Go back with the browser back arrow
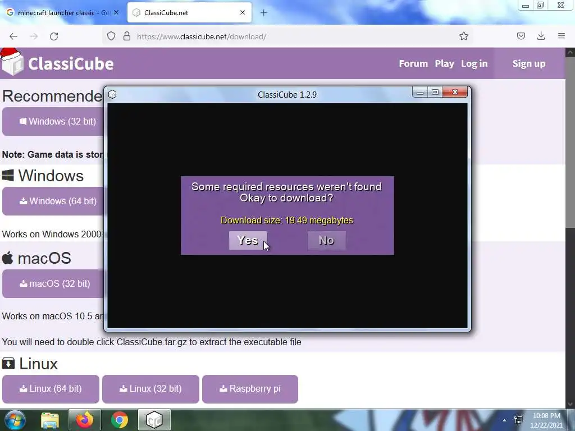The height and width of the screenshot is (431, 575). pos(13,36)
